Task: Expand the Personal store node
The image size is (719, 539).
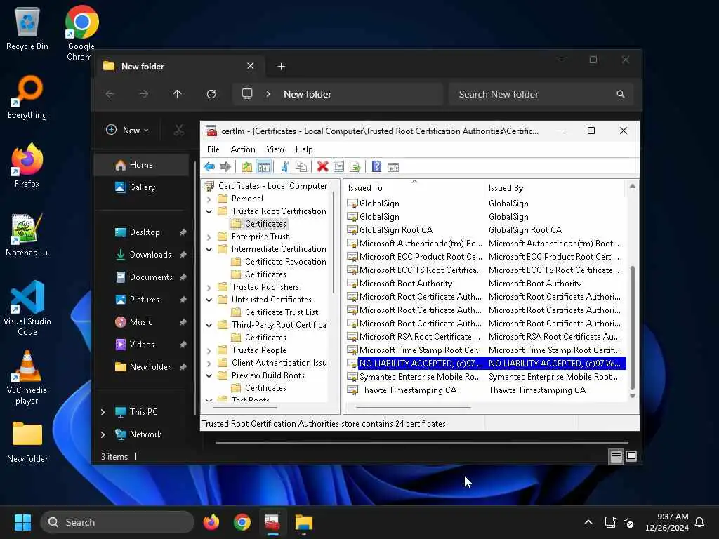Action: click(x=209, y=199)
